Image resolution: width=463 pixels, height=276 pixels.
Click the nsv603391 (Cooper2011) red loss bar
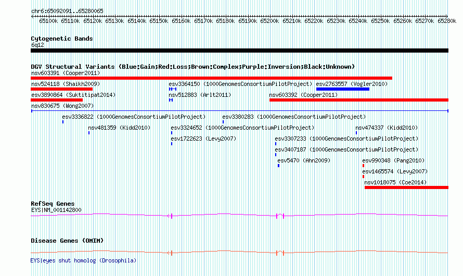tap(211, 78)
